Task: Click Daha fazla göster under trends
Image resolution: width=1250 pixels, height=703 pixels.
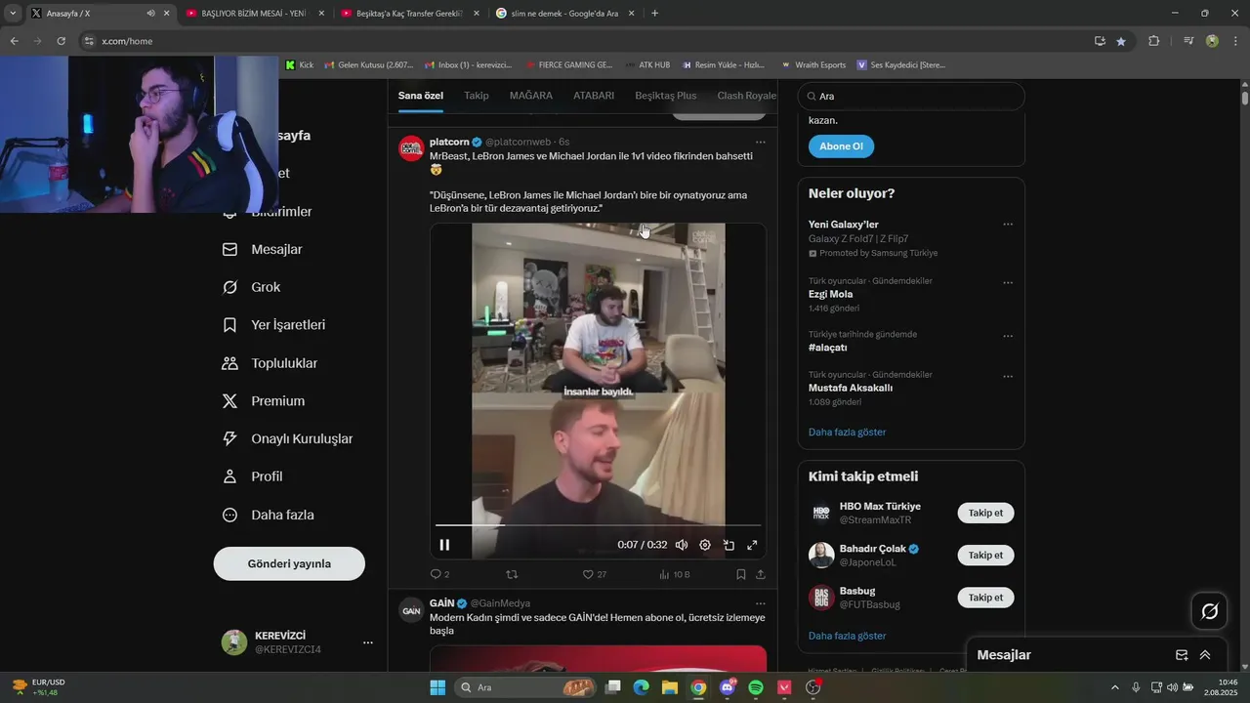Action: point(847,432)
